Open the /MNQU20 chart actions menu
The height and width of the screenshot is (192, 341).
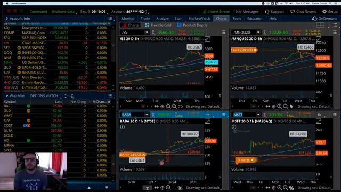tap(335, 32)
